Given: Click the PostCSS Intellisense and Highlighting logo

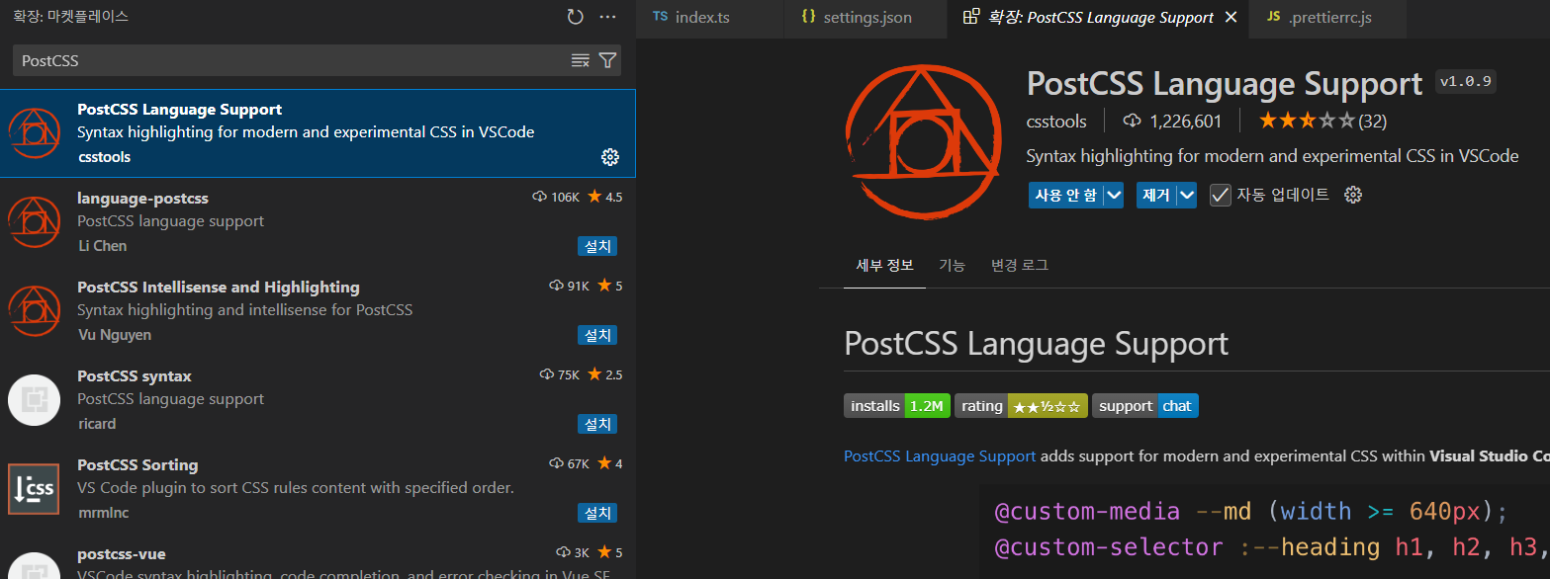Looking at the screenshot, I should click(35, 311).
